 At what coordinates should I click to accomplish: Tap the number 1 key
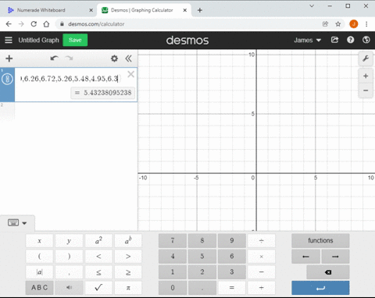click(173, 272)
